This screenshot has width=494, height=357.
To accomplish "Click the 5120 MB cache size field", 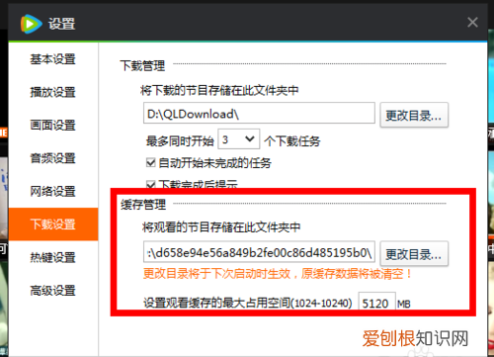I will click(x=376, y=302).
